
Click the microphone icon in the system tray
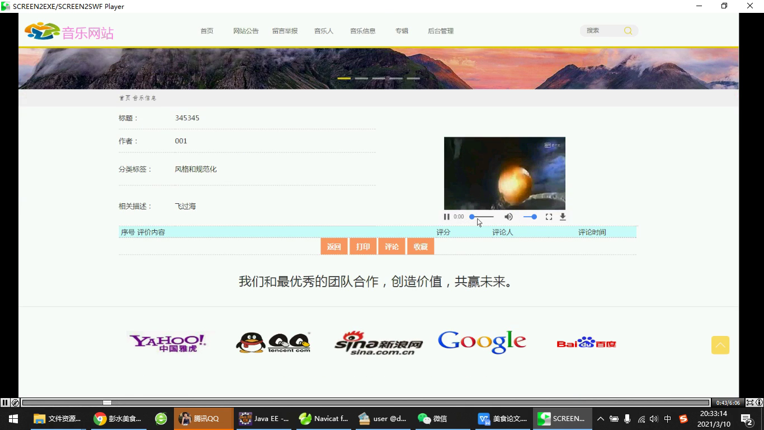pos(628,419)
